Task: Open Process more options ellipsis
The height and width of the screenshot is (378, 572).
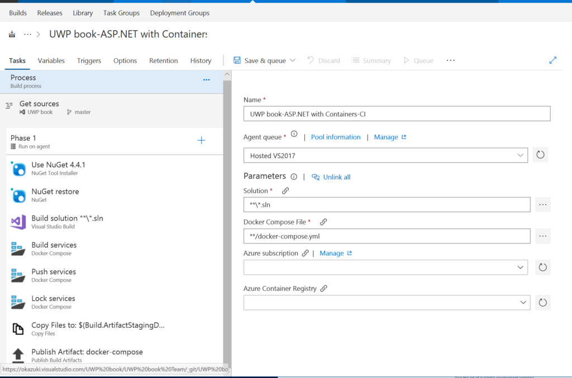Action: pyautogui.click(x=207, y=80)
